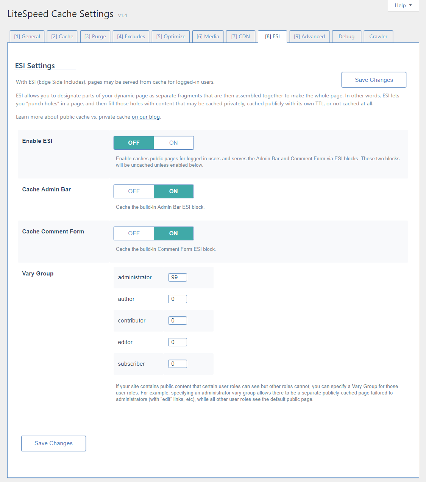426x482 pixels.
Task: Click the 'Enable ESI' label
Action: click(37, 141)
